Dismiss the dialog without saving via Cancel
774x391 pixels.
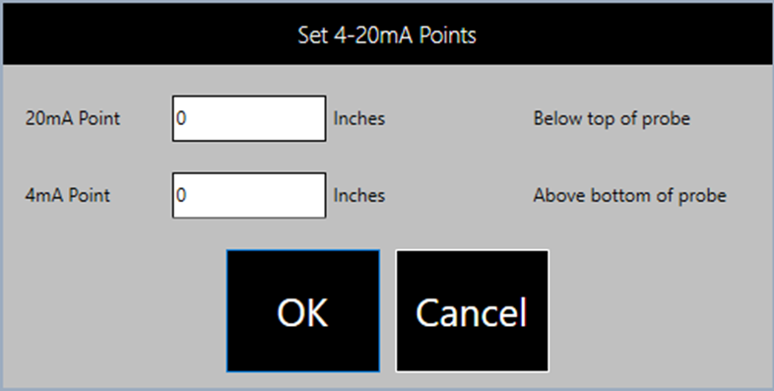coord(472,311)
